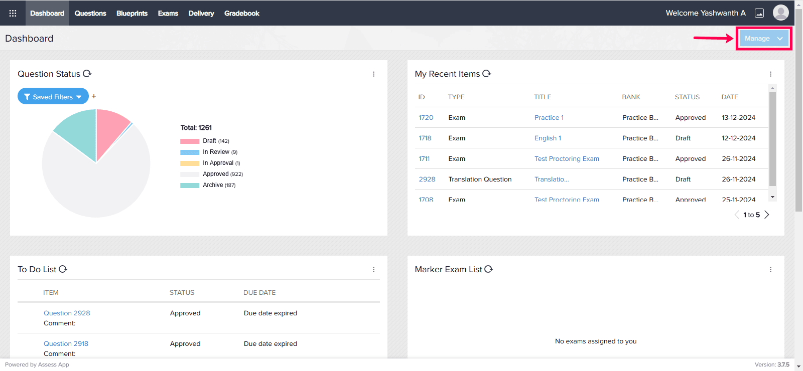Refresh the Marker Exam List widget

click(488, 269)
